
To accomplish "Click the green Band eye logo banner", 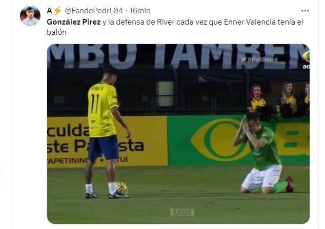I will [x=221, y=140].
